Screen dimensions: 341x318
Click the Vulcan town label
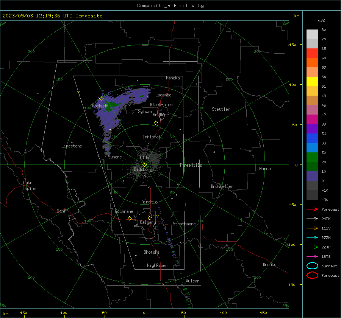(192, 281)
